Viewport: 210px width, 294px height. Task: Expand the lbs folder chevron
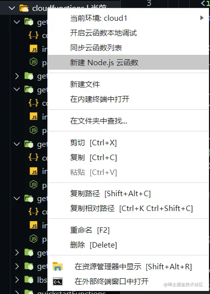click(17, 280)
